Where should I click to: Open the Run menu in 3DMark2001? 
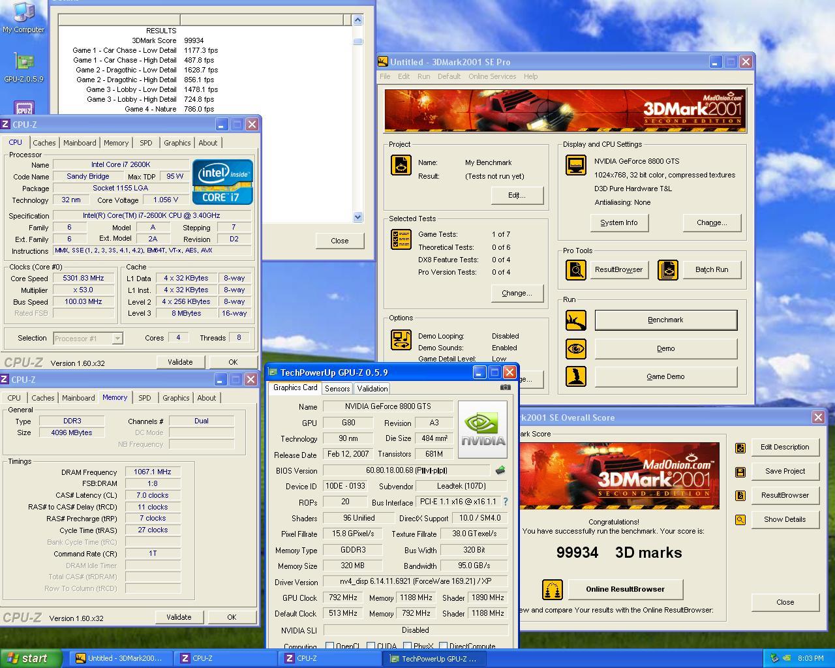tap(423, 76)
